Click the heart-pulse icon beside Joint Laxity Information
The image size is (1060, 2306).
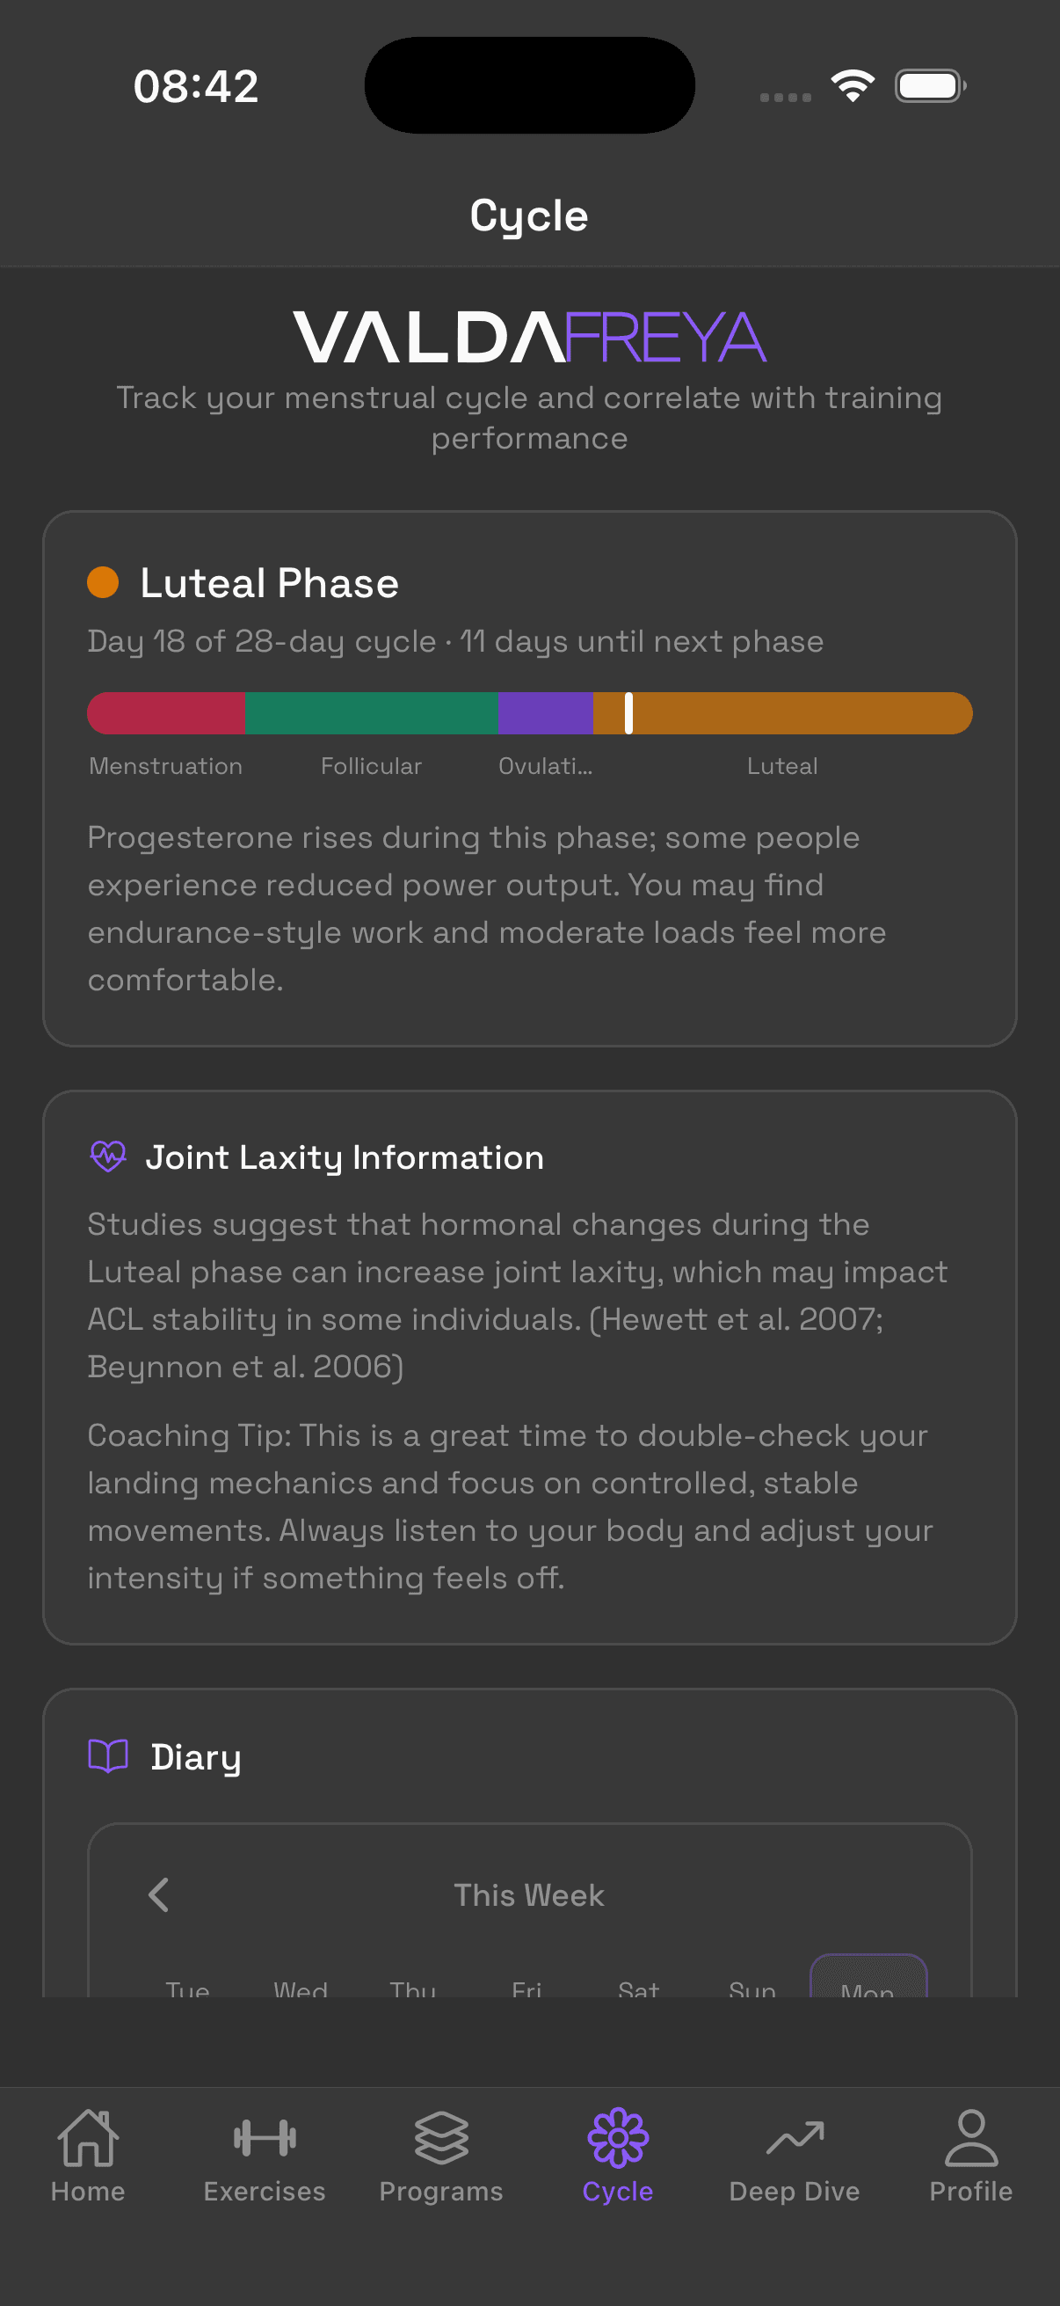click(108, 1157)
